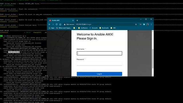This screenshot has width=183, height=103.
Task: Open the Chrome three-dot menu
Action: (151, 24)
